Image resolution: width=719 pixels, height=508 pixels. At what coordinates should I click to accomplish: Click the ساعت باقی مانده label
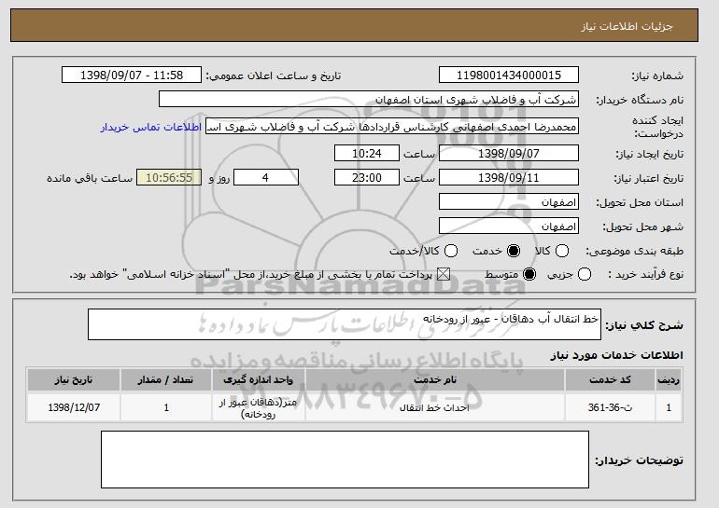[x=90, y=178]
